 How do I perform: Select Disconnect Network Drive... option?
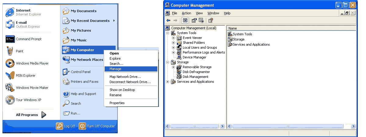pos(131,82)
